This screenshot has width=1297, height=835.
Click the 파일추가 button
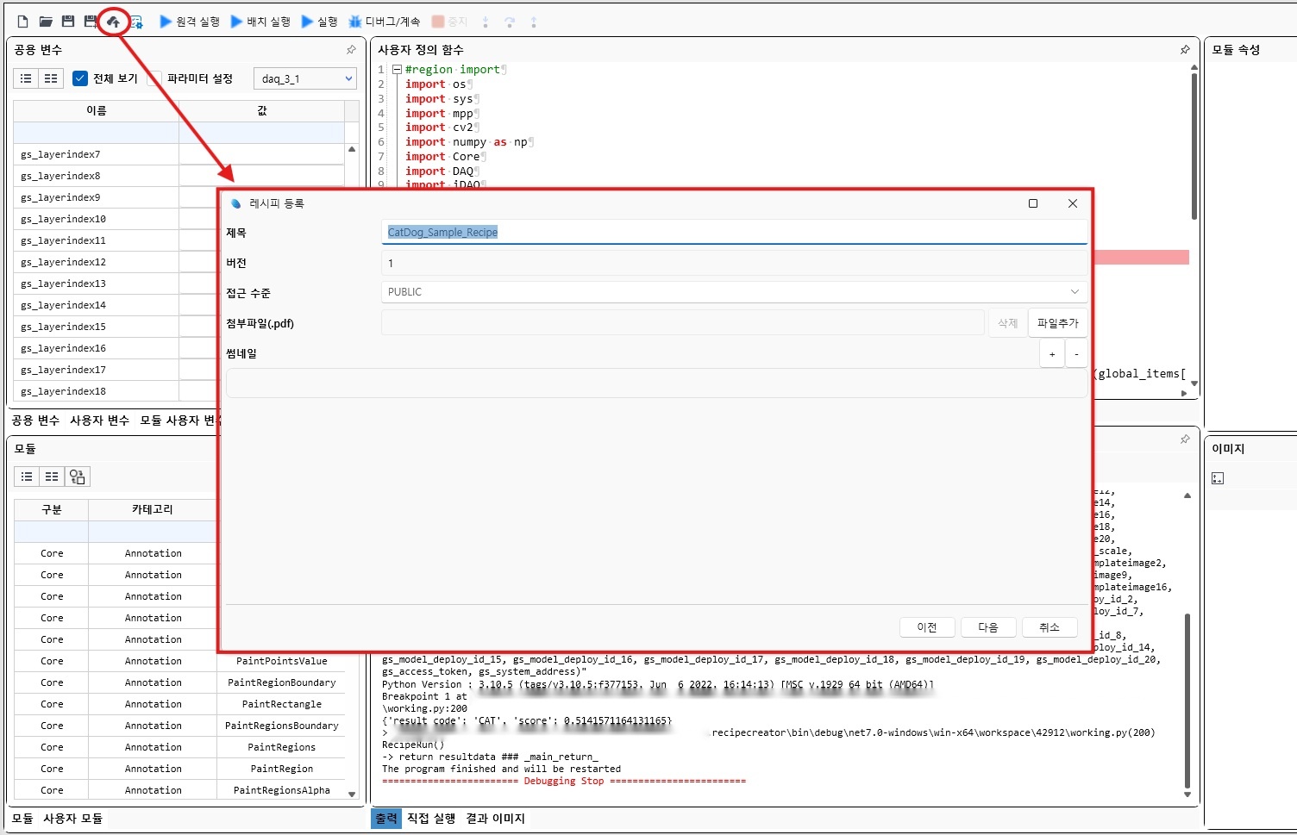tap(1057, 323)
